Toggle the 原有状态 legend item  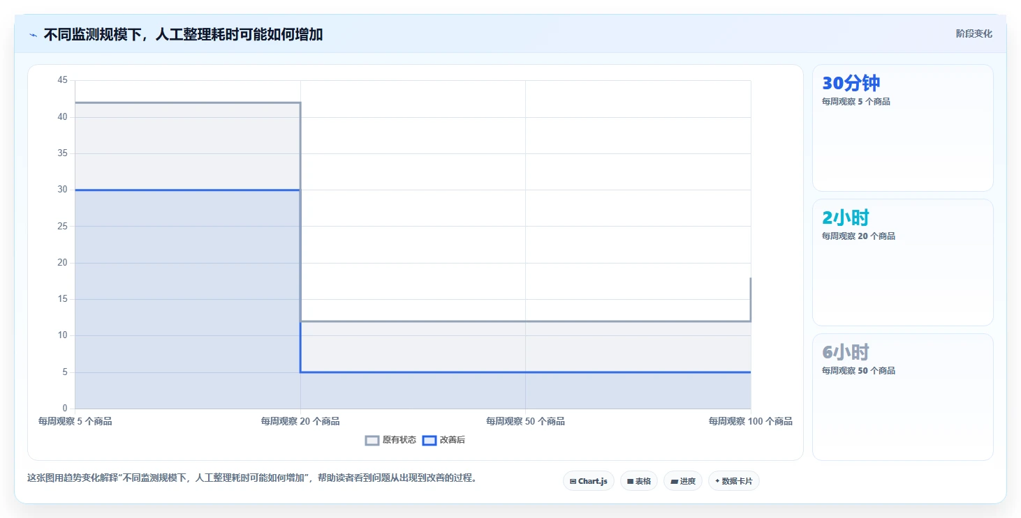[x=390, y=440]
